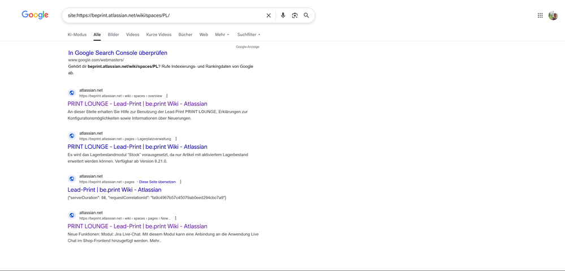Screen dimensions: 565x271
Task: Switch to Bilder tab
Action: (x=113, y=35)
